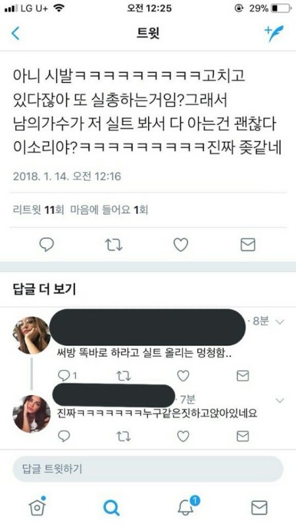Open the dropdown arrow beside the 7분 reply

[280, 401]
